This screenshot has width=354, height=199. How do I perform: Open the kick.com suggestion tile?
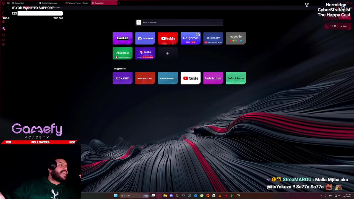tap(123, 78)
